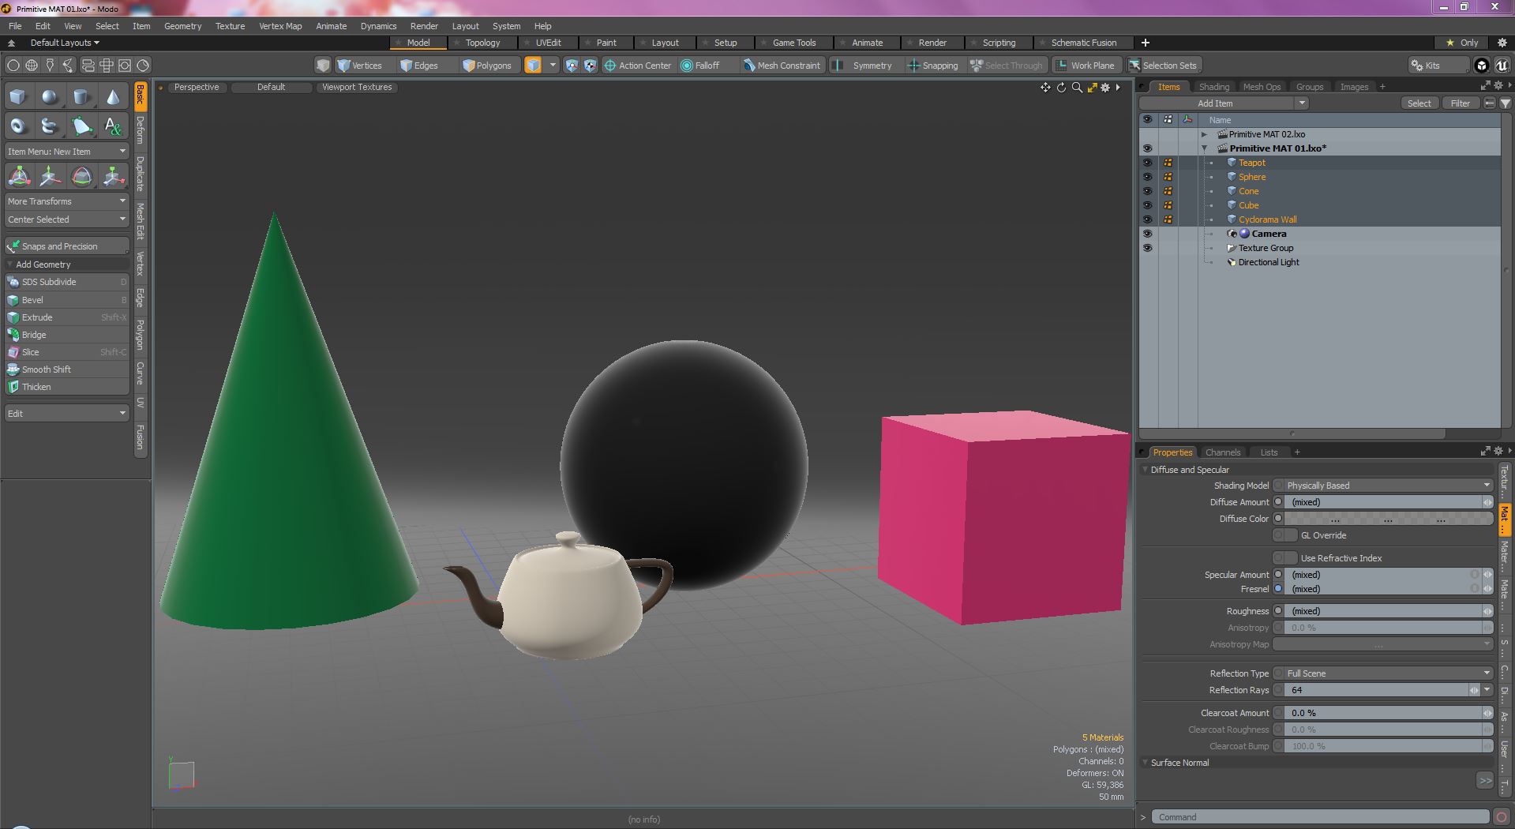Select the sphere primitive tool
Screen dimensions: 1515x829
[50, 97]
